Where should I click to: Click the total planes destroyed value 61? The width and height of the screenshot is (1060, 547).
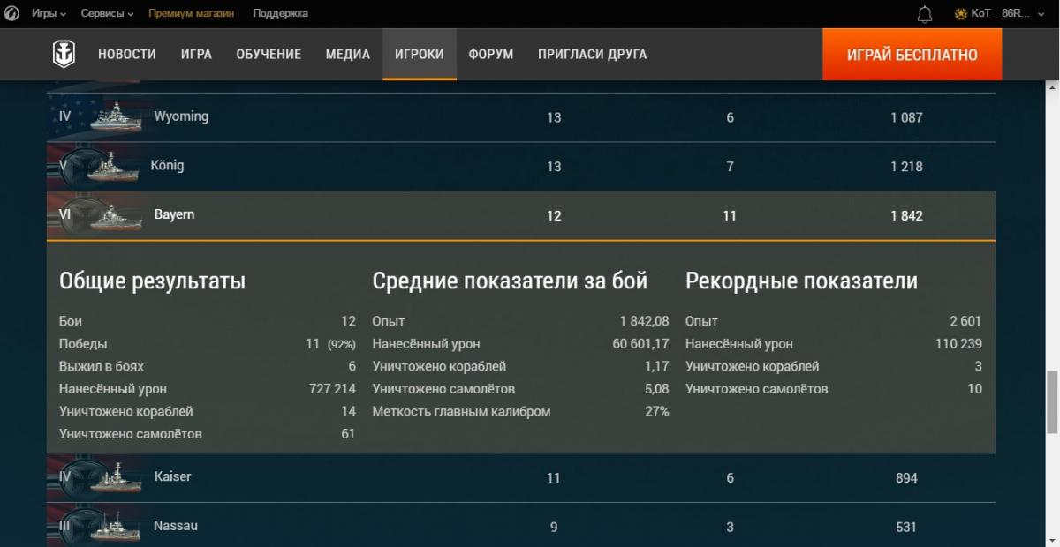pyautogui.click(x=348, y=434)
